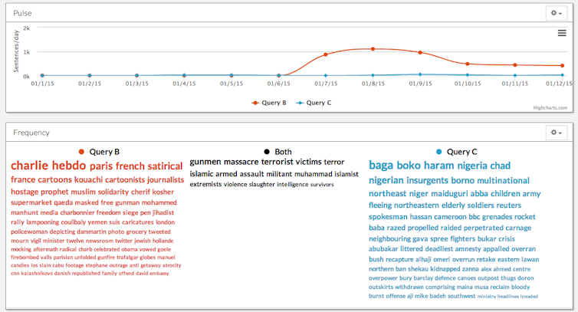Click the word 'coulibaly' in Query B cloud
578x312 pixels.
pyautogui.click(x=76, y=222)
